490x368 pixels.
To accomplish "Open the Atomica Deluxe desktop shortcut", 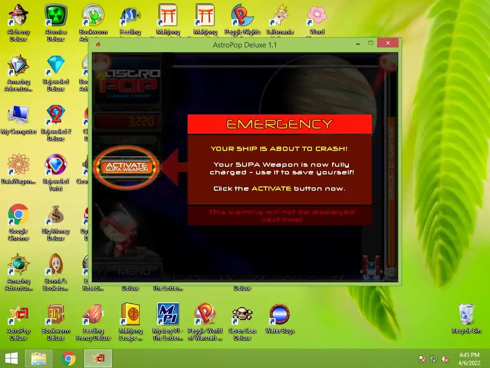I will tap(56, 23).
